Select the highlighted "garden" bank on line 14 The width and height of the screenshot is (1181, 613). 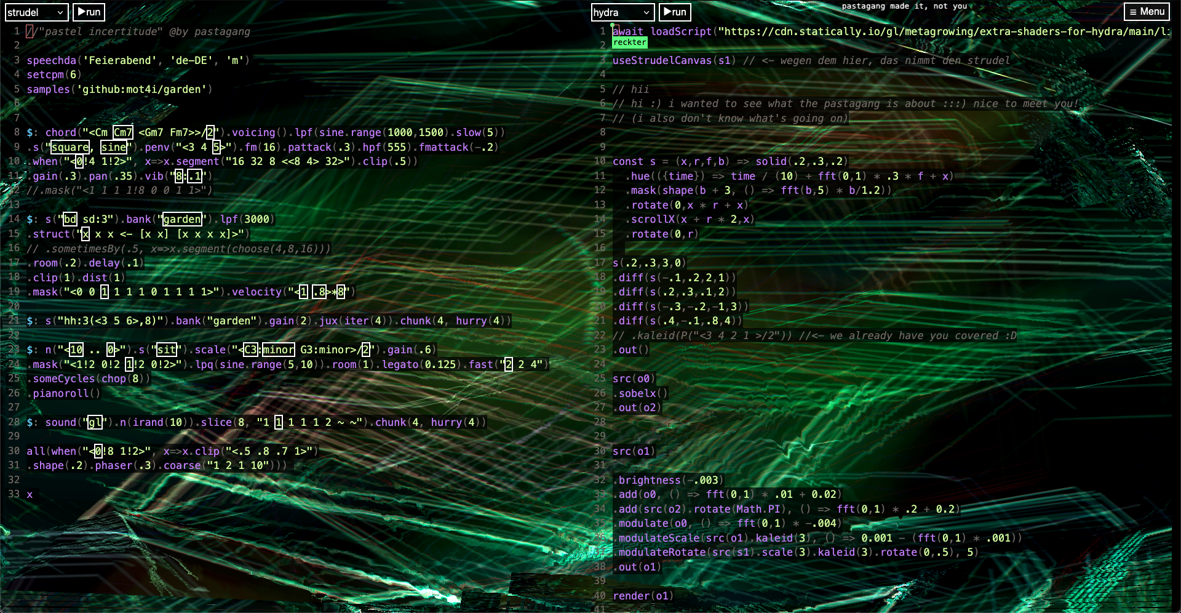[x=182, y=219]
